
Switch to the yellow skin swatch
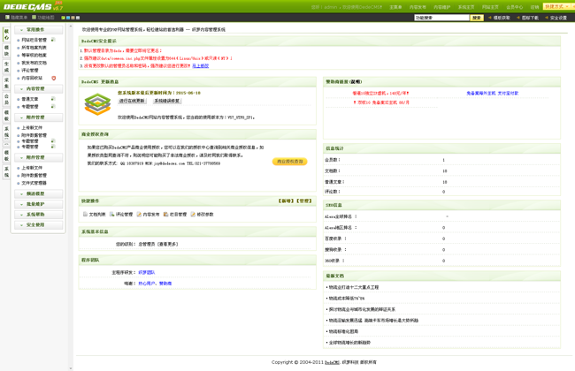click(73, 18)
